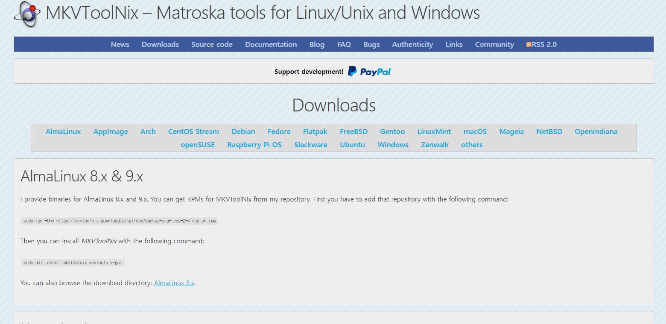
Task: Click the sudo rpm -Uhv command text
Action: click(x=120, y=221)
